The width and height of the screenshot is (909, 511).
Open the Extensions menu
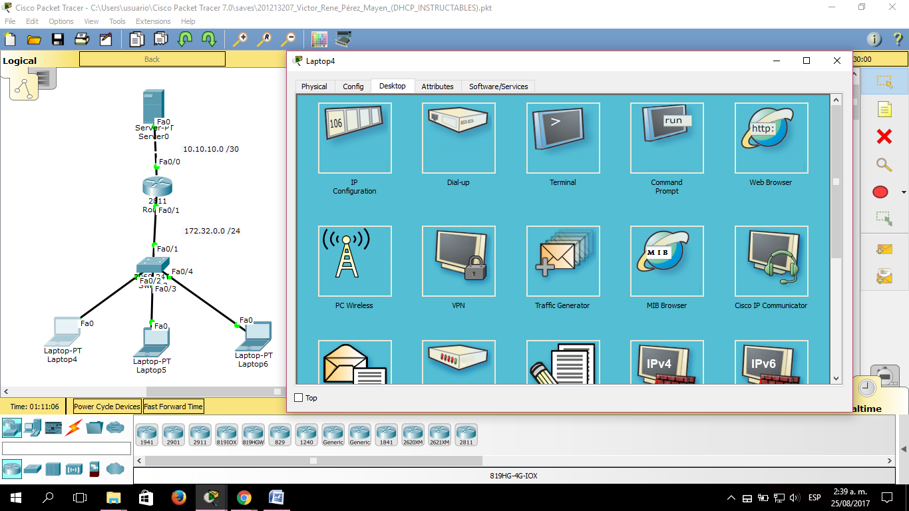(x=153, y=21)
